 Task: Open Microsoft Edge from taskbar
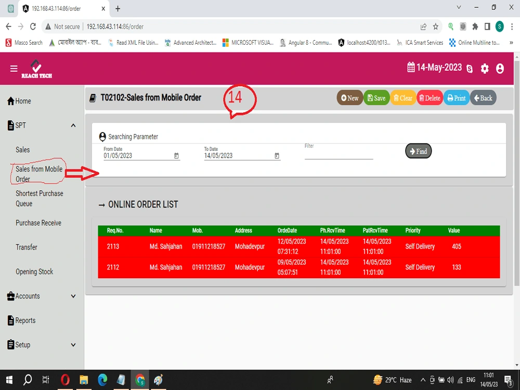coord(102,380)
